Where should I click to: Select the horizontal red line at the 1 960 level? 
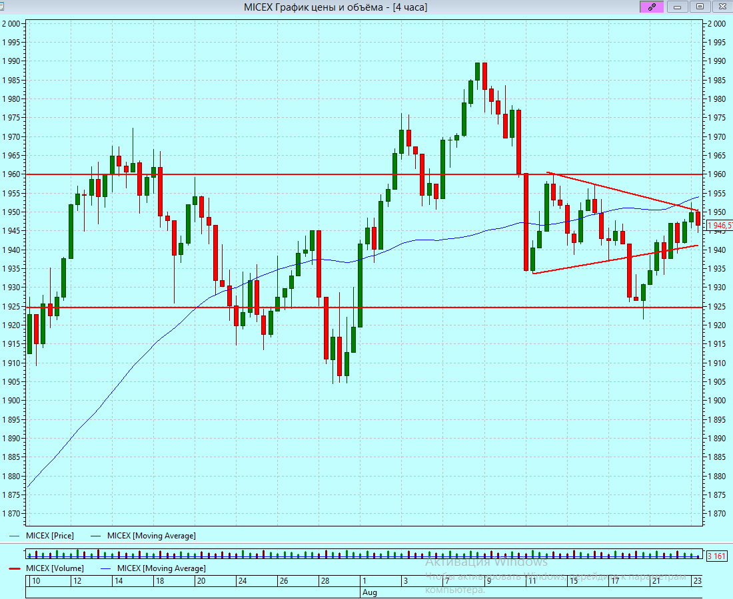coord(365,174)
